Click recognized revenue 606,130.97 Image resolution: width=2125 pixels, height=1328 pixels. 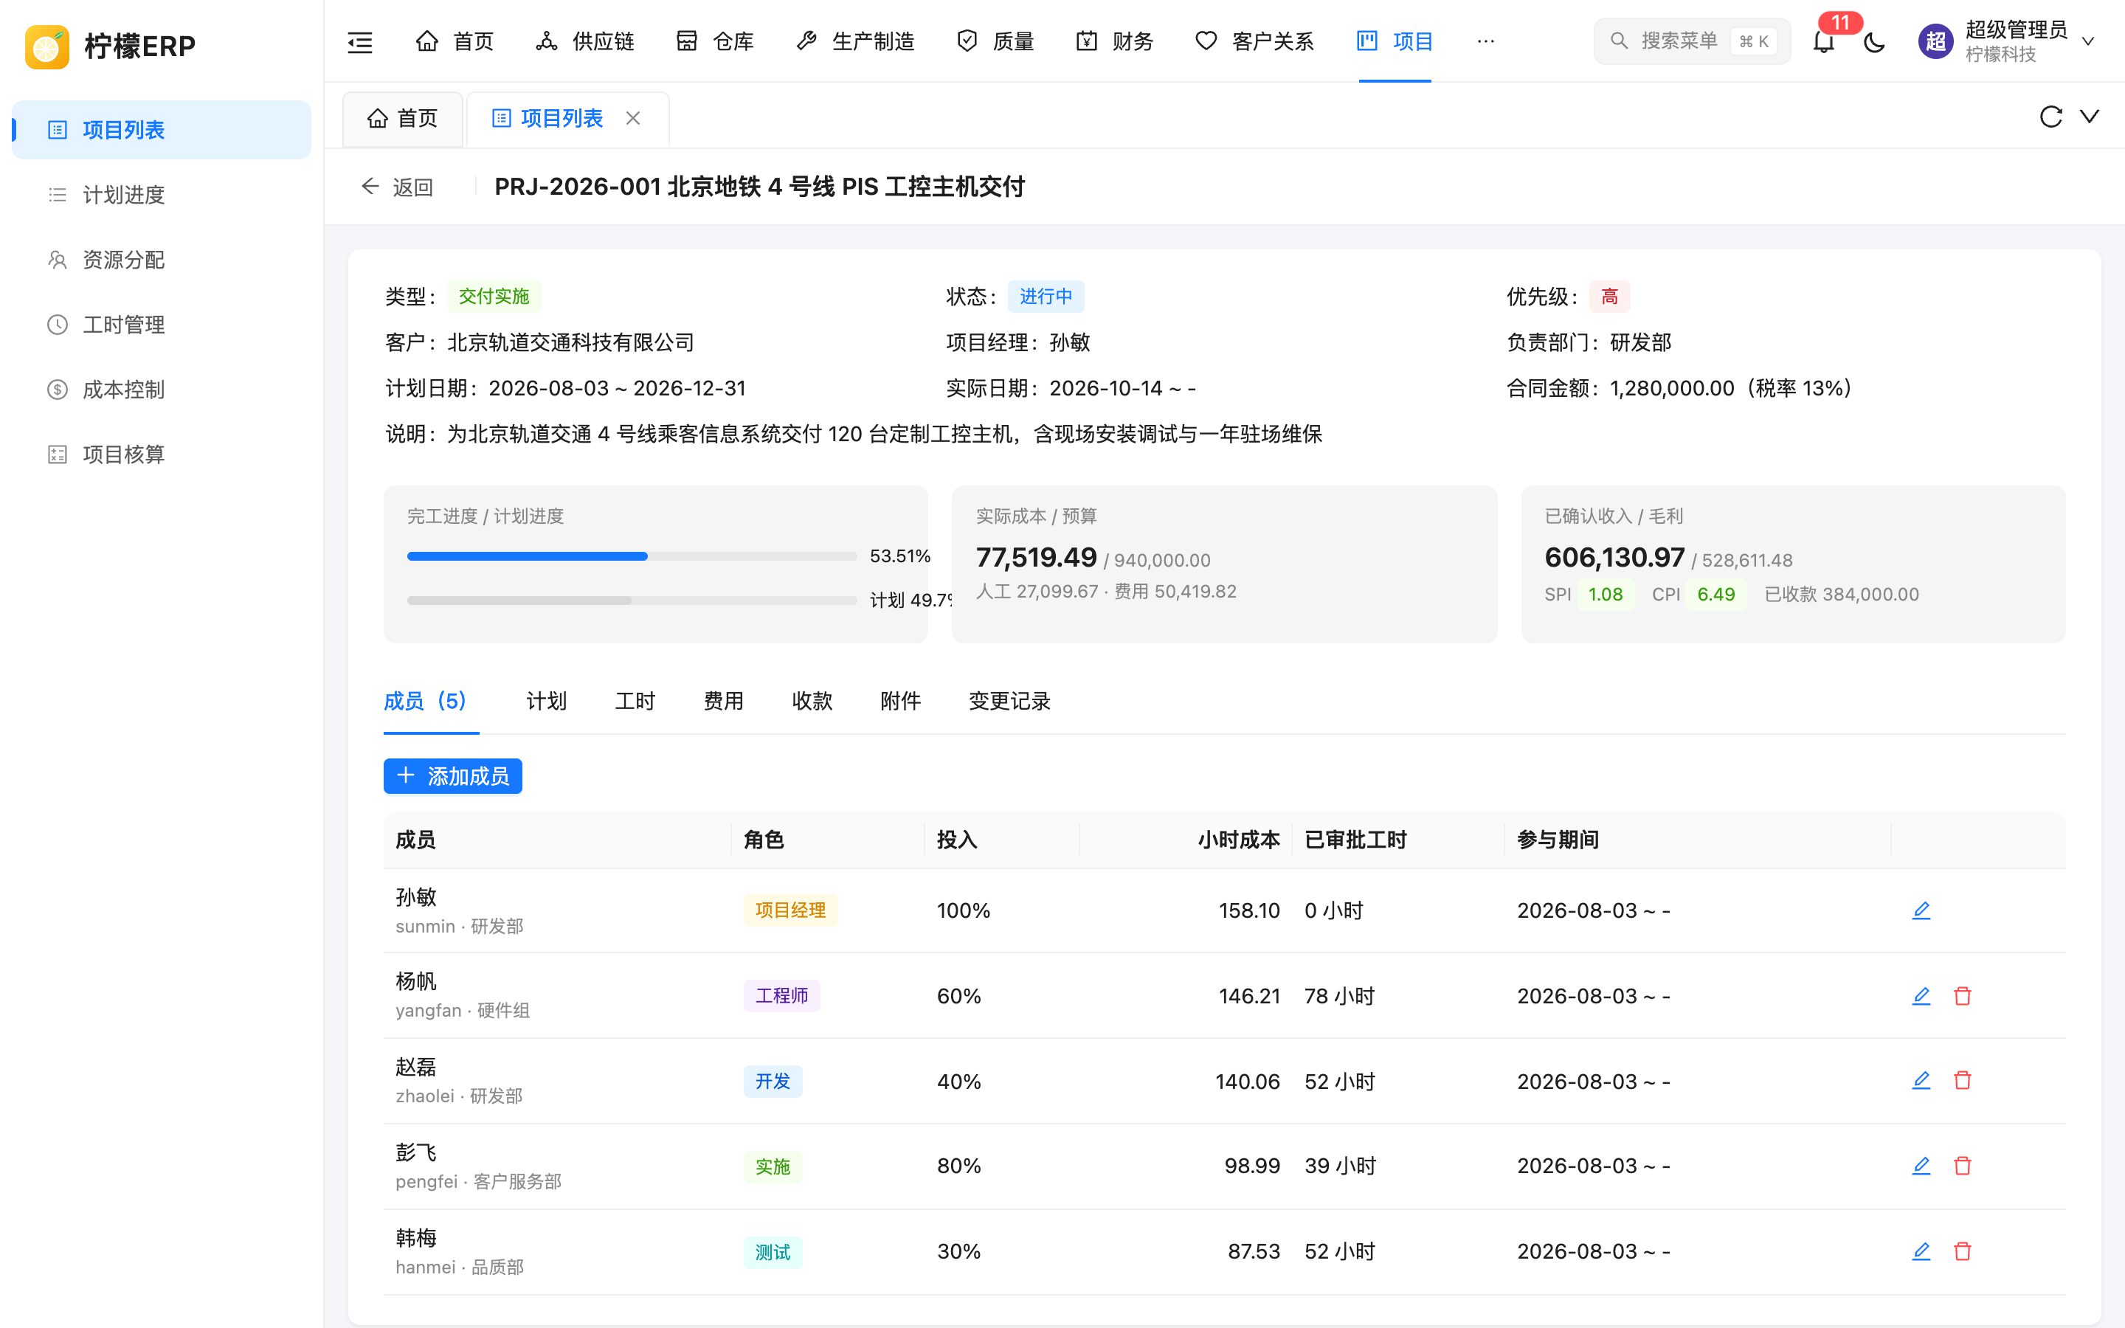click(1614, 557)
